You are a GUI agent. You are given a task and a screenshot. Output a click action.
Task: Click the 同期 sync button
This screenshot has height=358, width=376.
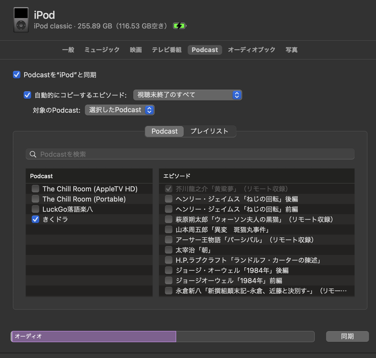(348, 337)
